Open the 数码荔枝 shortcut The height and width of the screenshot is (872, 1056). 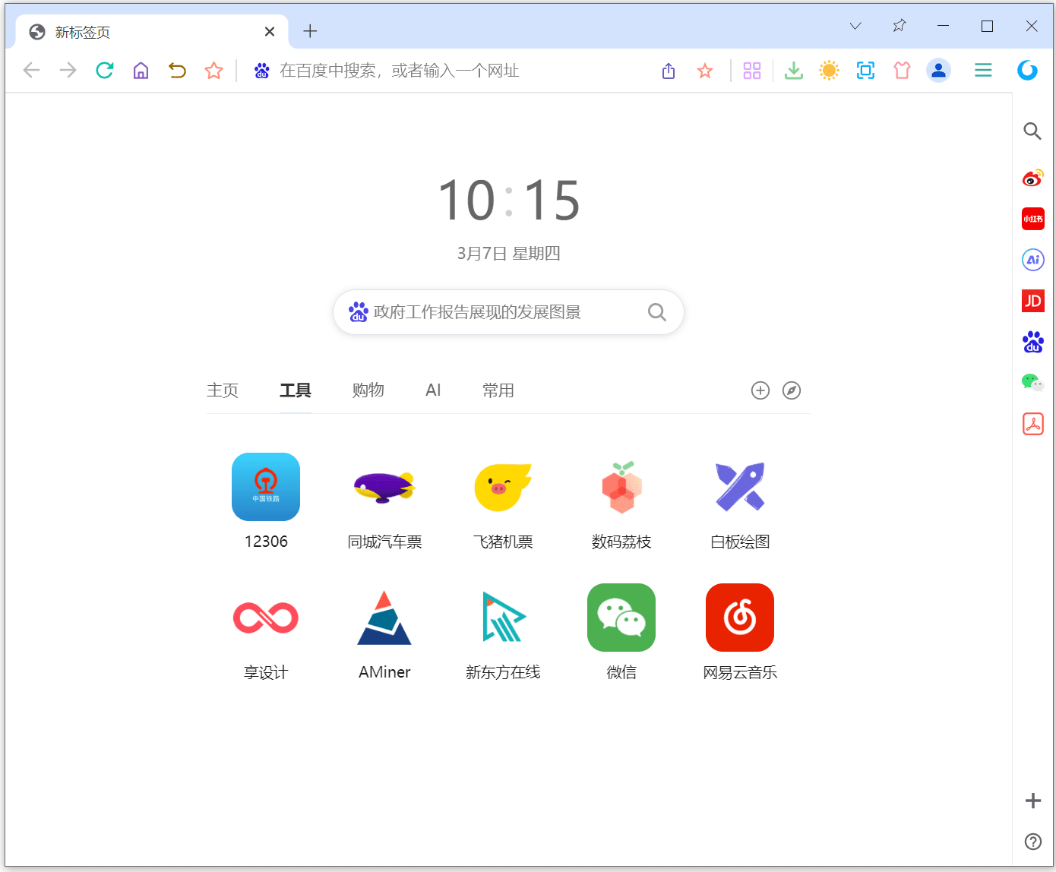(x=621, y=501)
